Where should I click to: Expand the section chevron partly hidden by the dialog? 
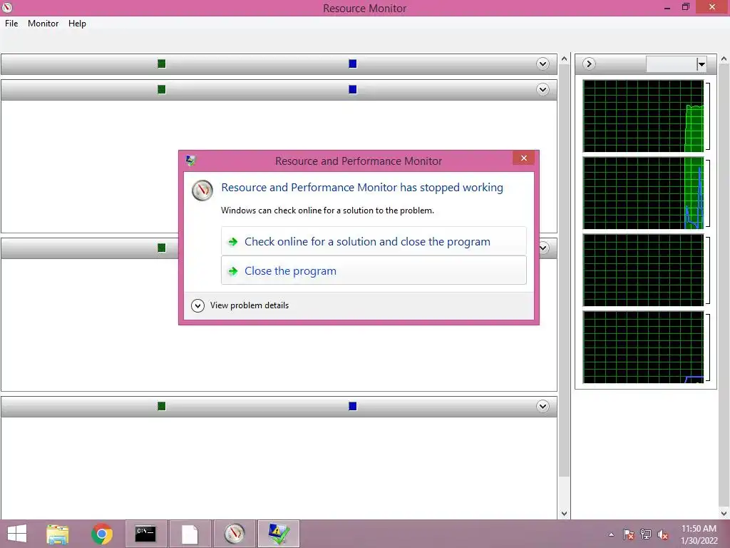[544, 248]
